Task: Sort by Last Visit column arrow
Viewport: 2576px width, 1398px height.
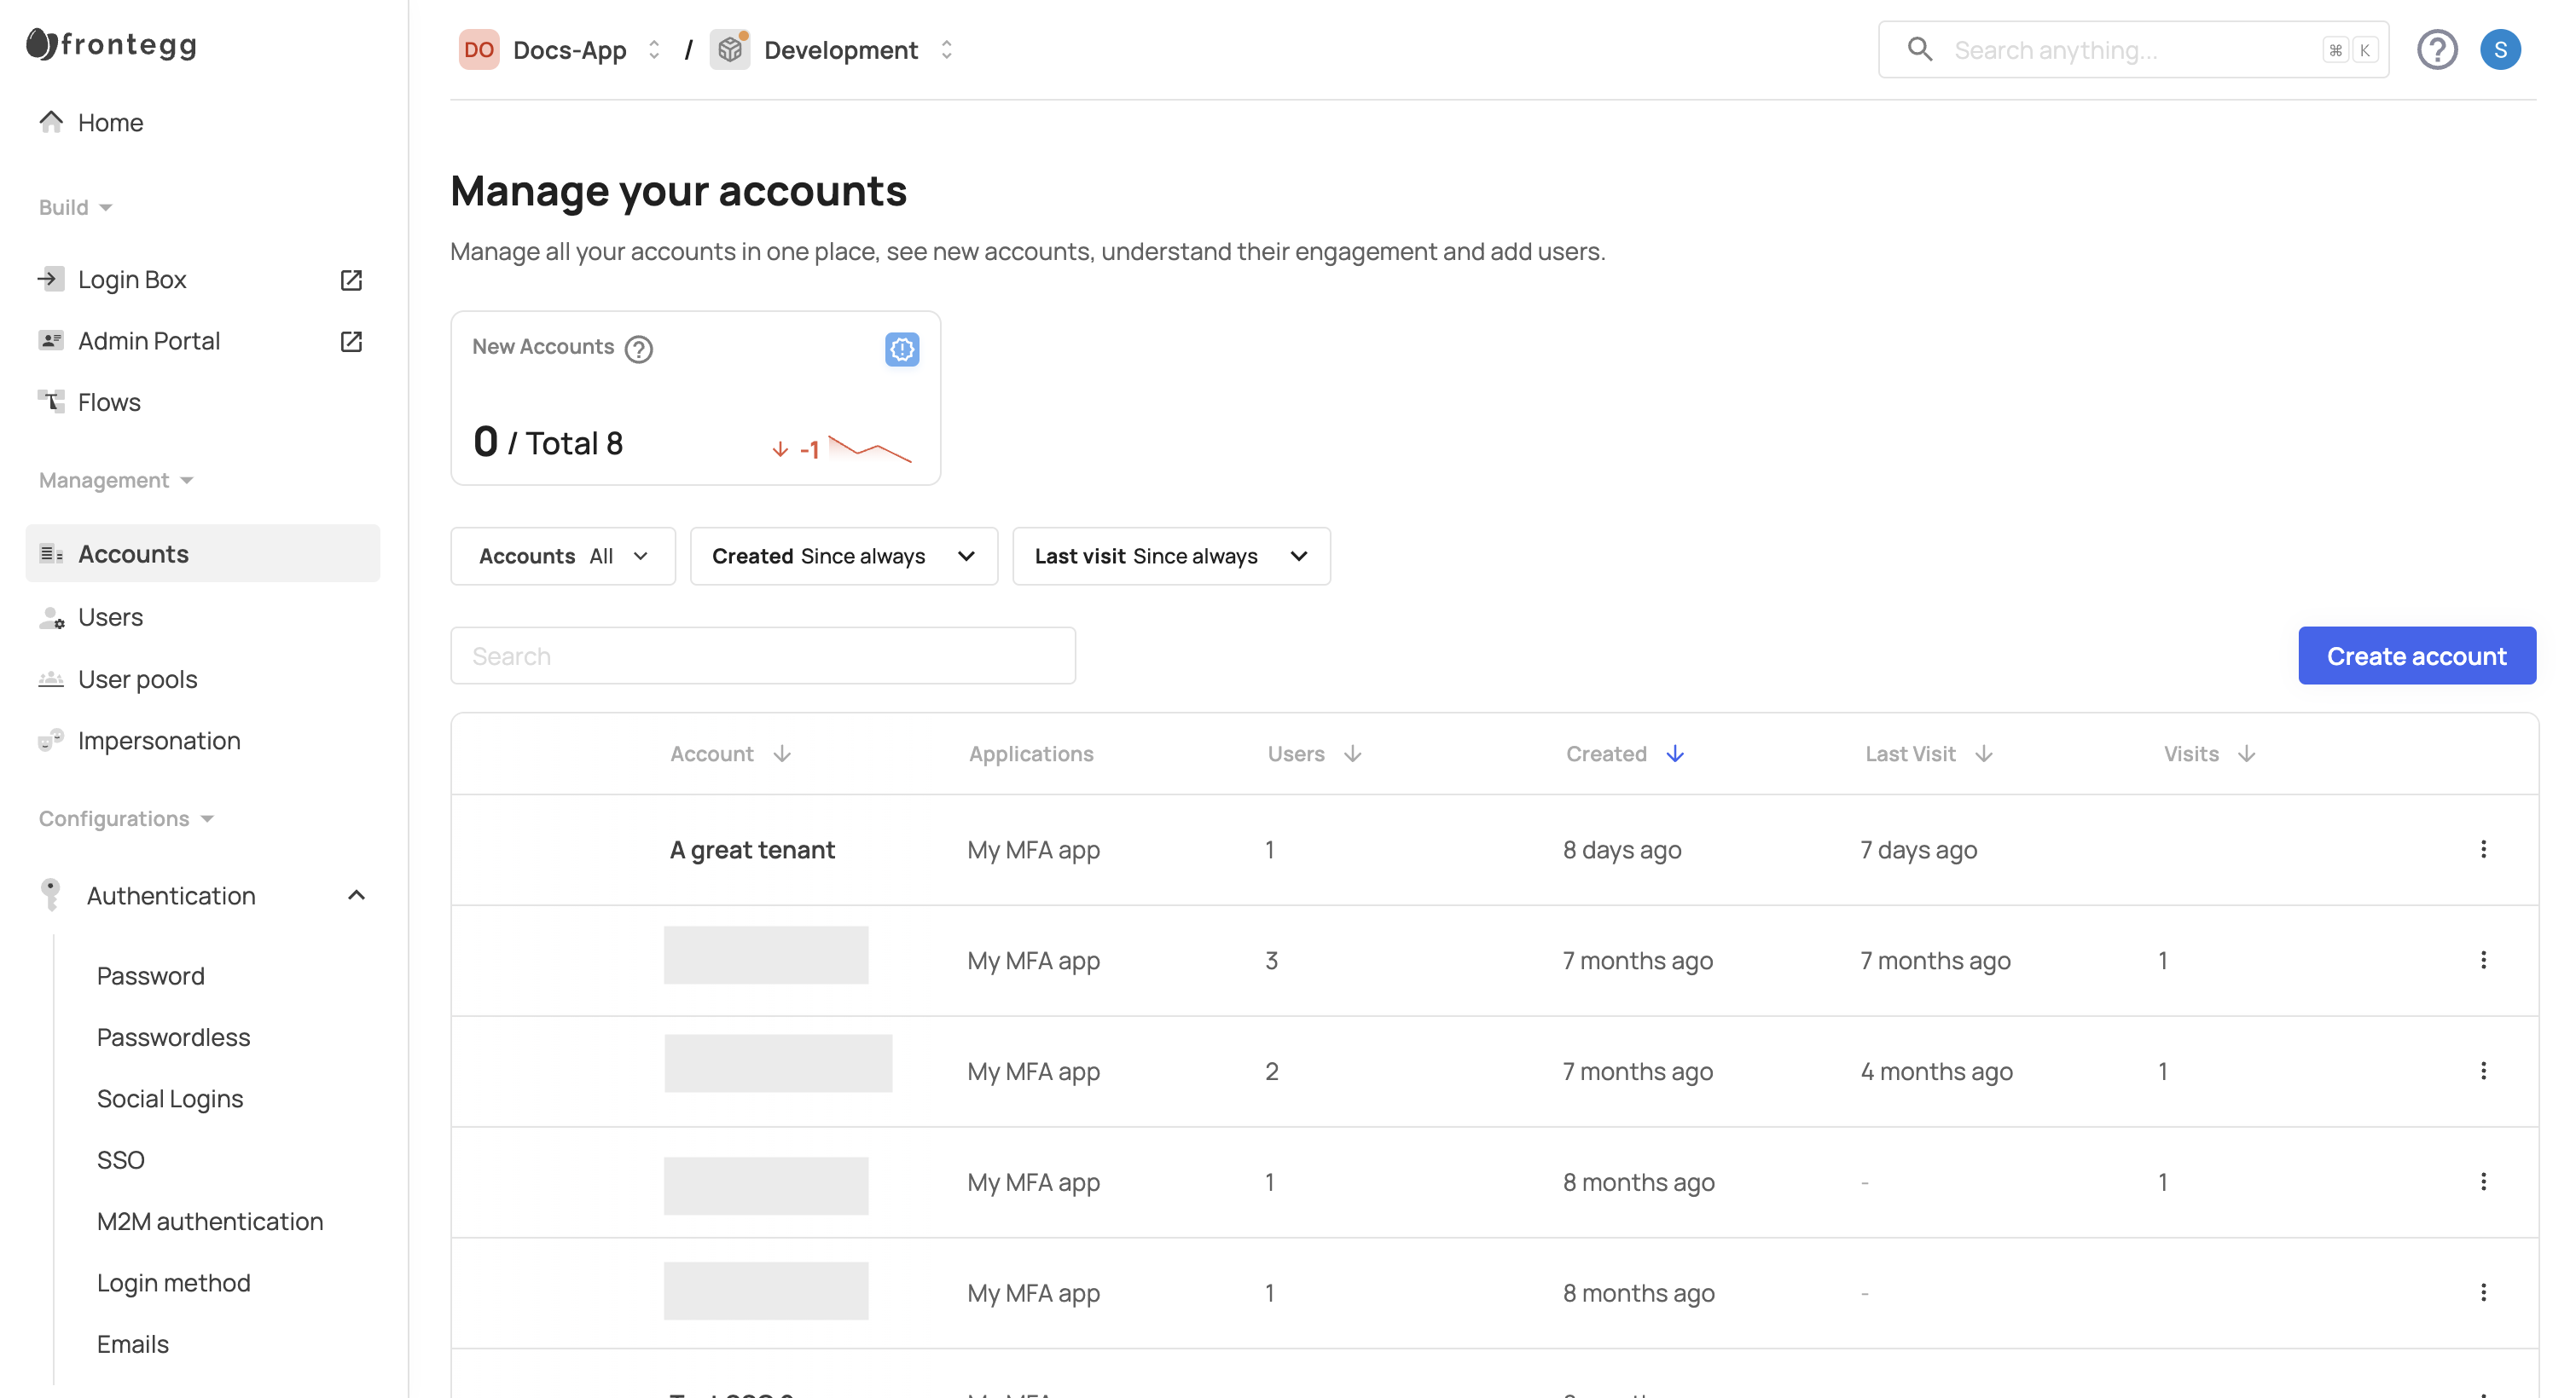Action: click(x=1983, y=754)
